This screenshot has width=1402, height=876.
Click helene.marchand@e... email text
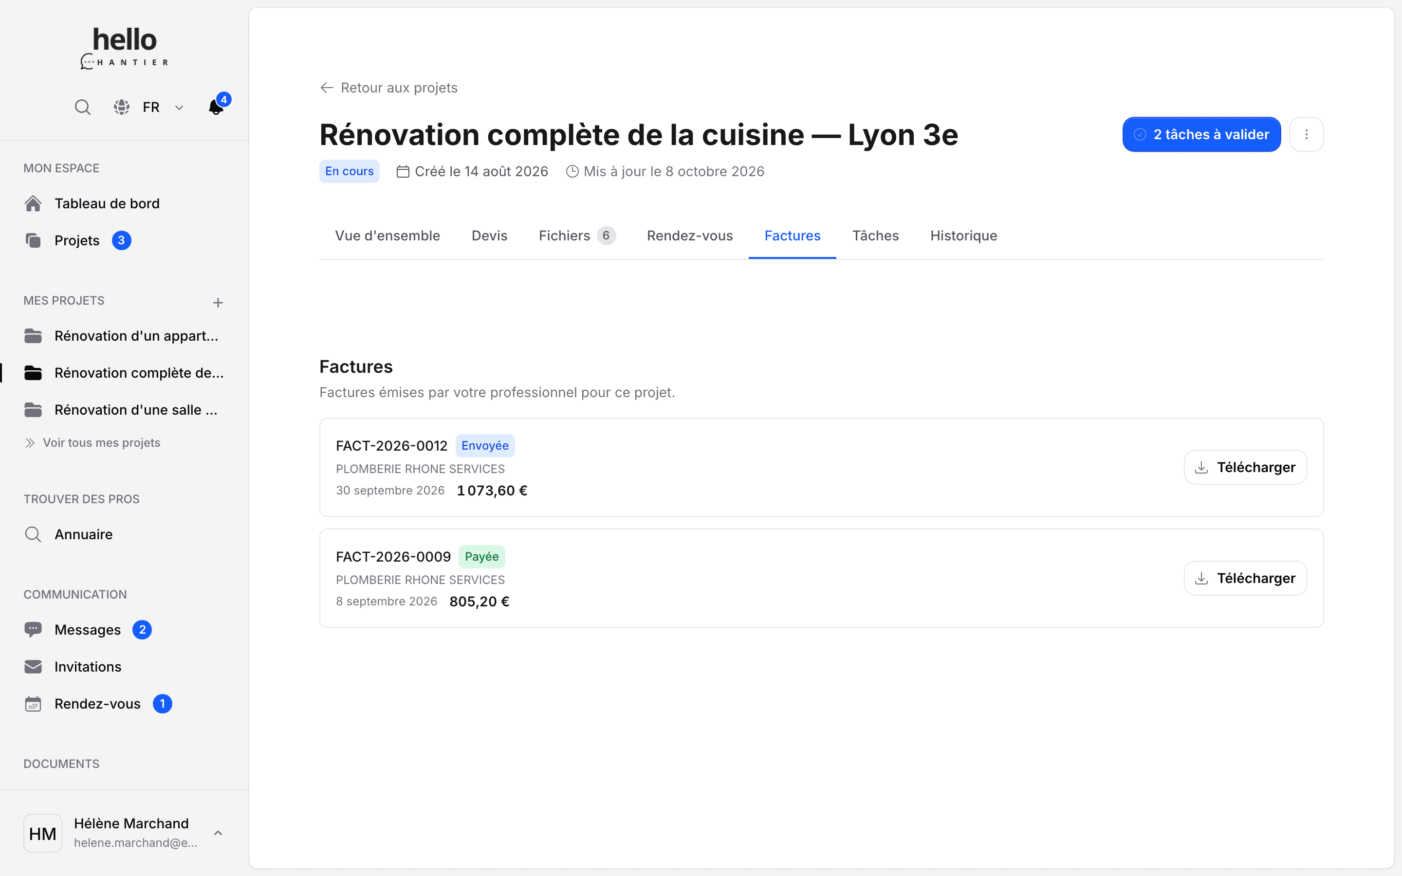tap(135, 843)
